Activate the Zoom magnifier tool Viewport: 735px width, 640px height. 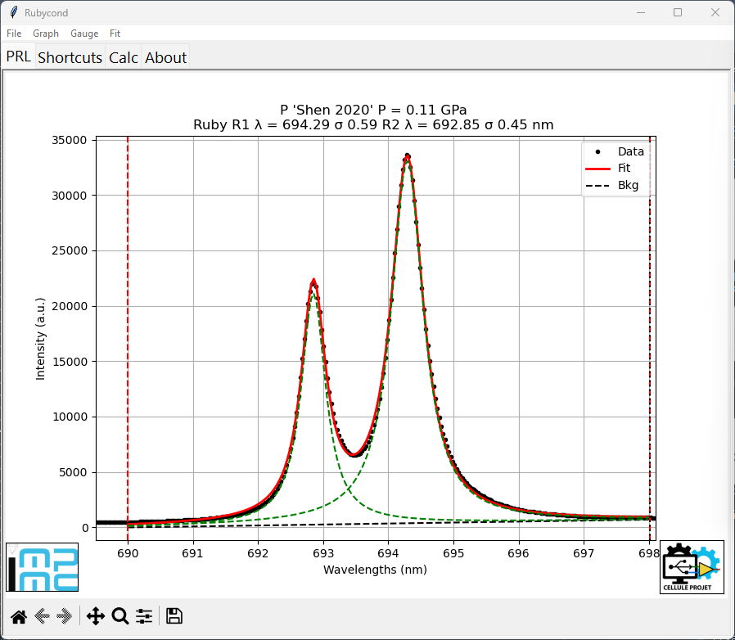120,616
